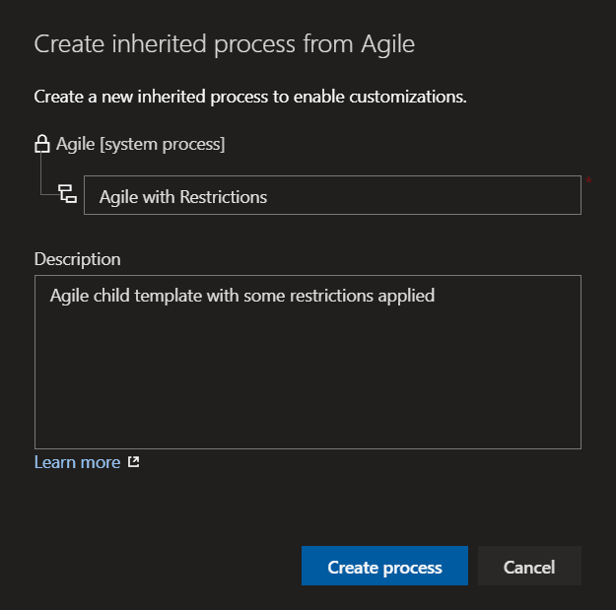
Task: Click the external link icon after Learn more
Action: point(134,462)
